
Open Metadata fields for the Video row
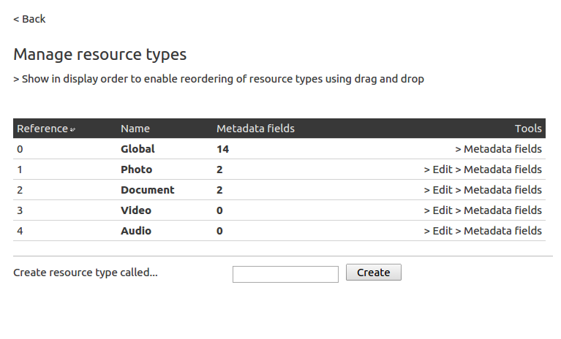tap(498, 210)
